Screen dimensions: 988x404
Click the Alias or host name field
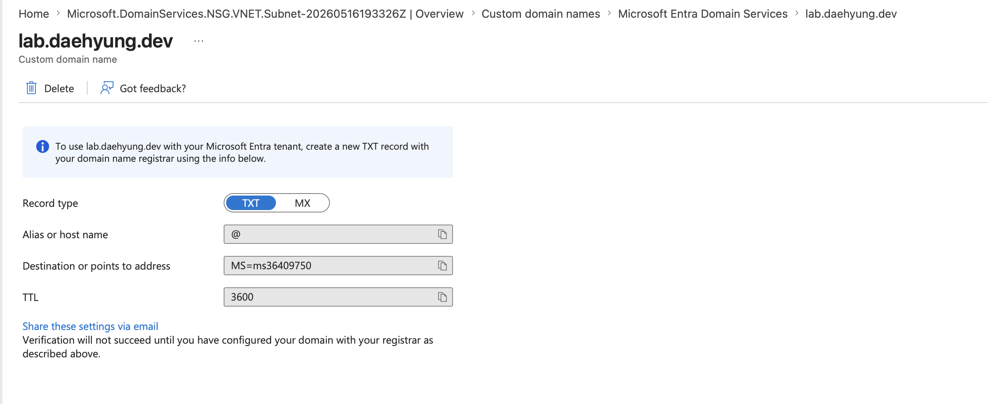tap(338, 234)
